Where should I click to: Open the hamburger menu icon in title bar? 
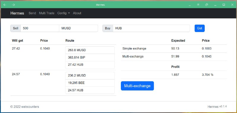tap(198, 5)
